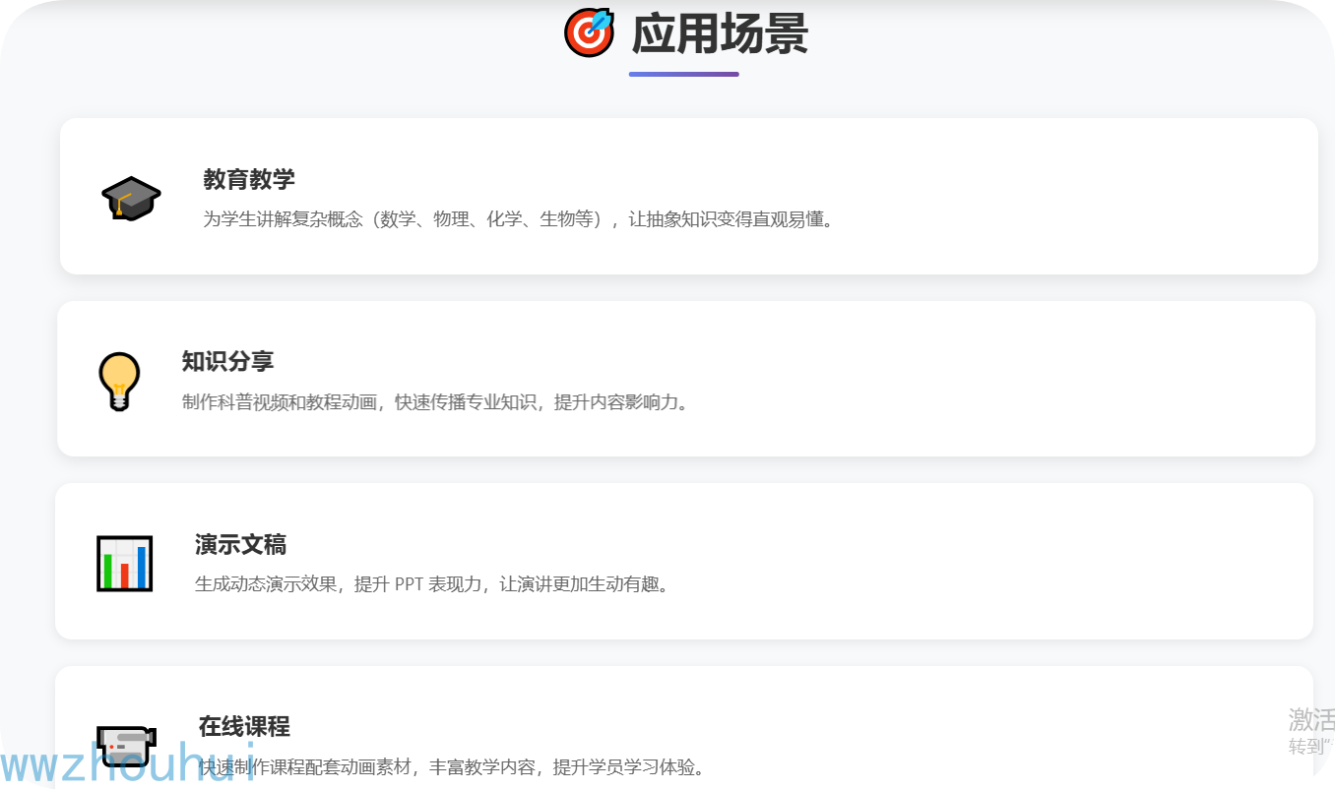This screenshot has height=790, width=1335.
Task: Click the light bulb icon in 知识分享 card
Action: pyautogui.click(x=119, y=381)
